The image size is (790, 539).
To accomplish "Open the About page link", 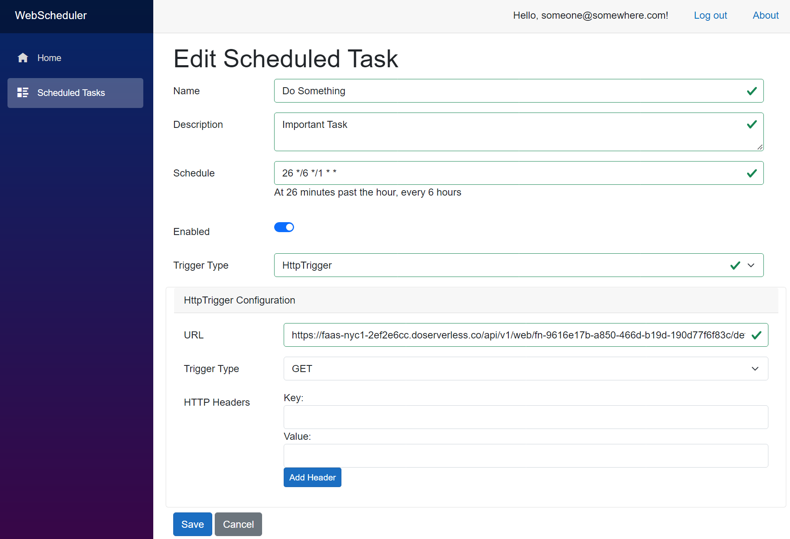I will pos(765,15).
